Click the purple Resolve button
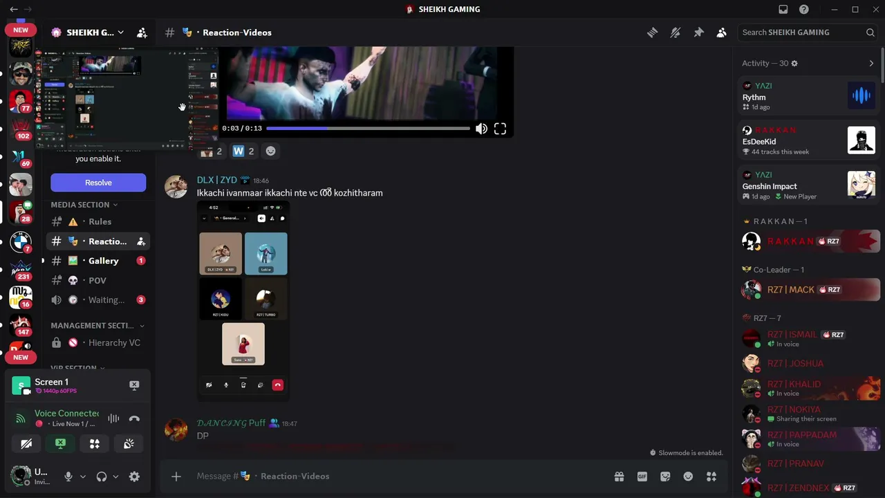This screenshot has width=885, height=498. point(98,183)
